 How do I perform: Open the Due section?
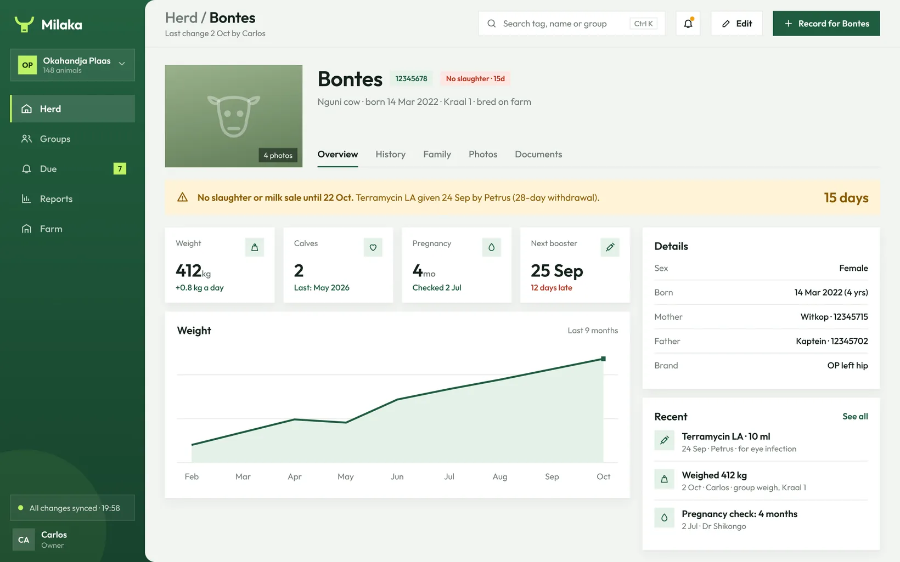(x=72, y=169)
